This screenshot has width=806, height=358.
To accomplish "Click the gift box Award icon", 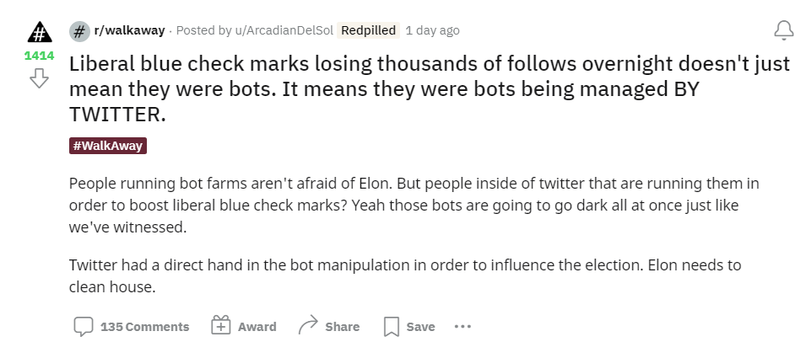I will pos(221,325).
